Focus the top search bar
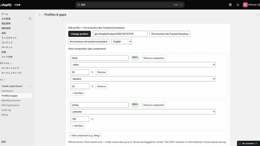Screen dimensions: 260x146 [x=130, y=5]
